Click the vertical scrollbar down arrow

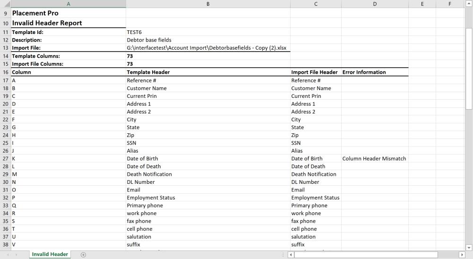[x=469, y=247]
